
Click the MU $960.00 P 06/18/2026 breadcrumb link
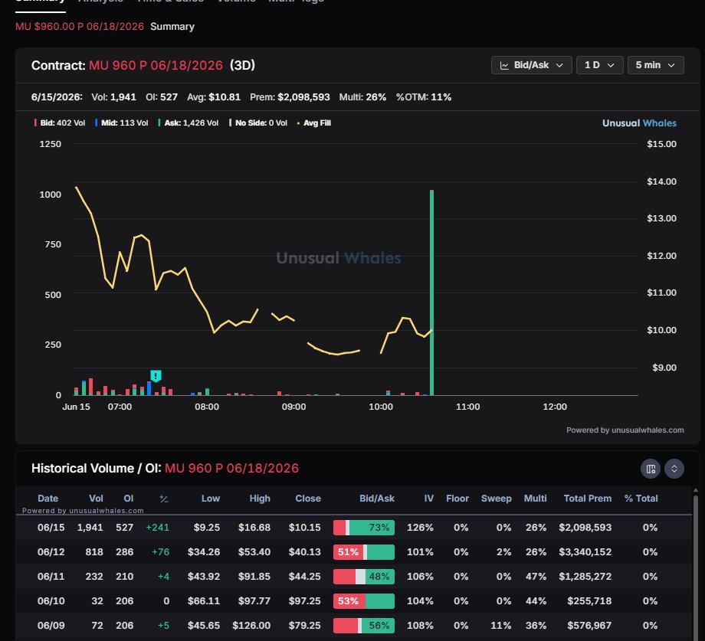tap(80, 27)
